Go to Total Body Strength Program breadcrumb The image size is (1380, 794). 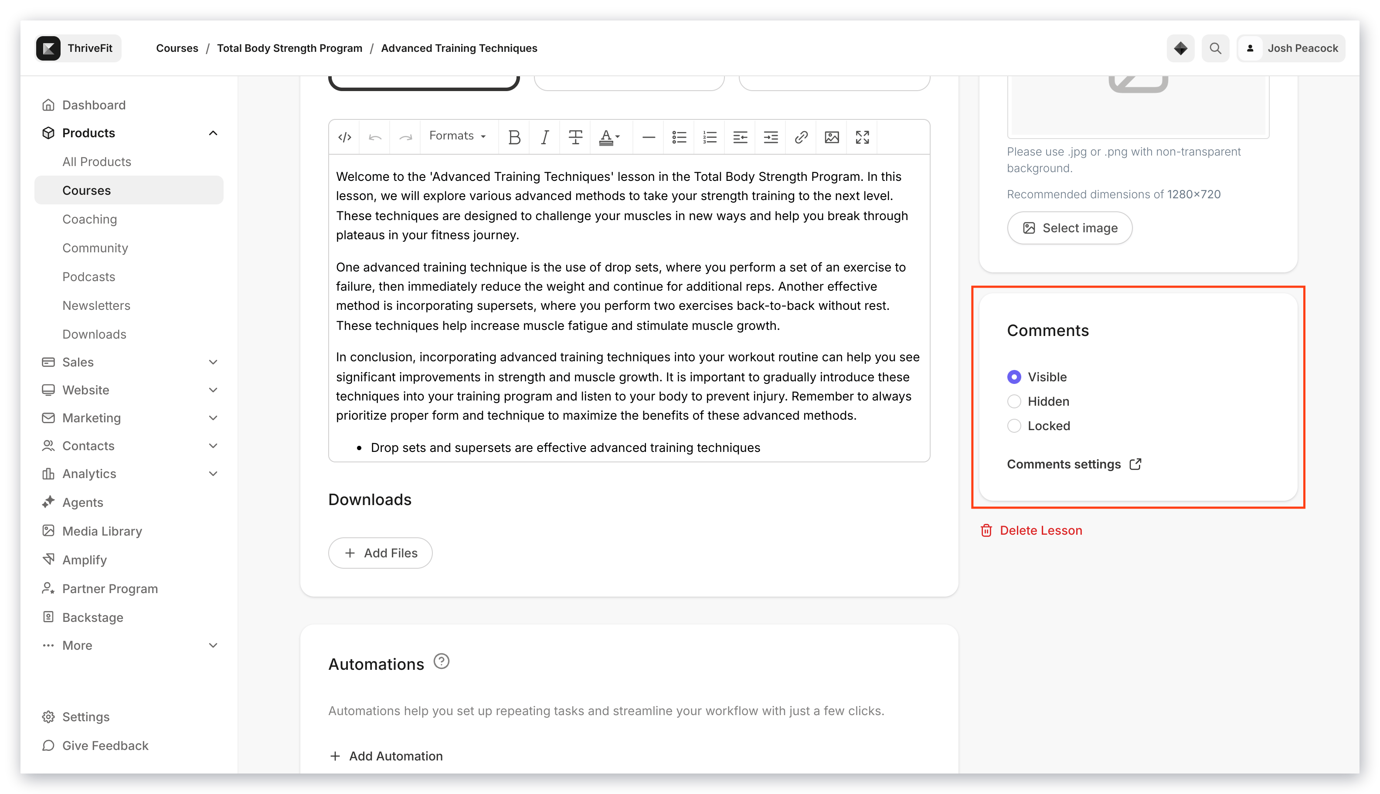(x=289, y=48)
